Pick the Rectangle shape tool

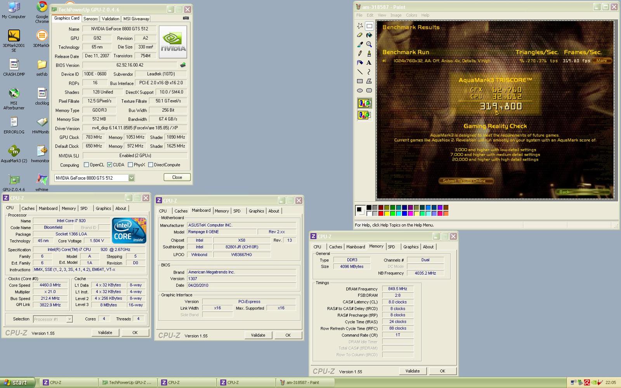pyautogui.click(x=360, y=81)
